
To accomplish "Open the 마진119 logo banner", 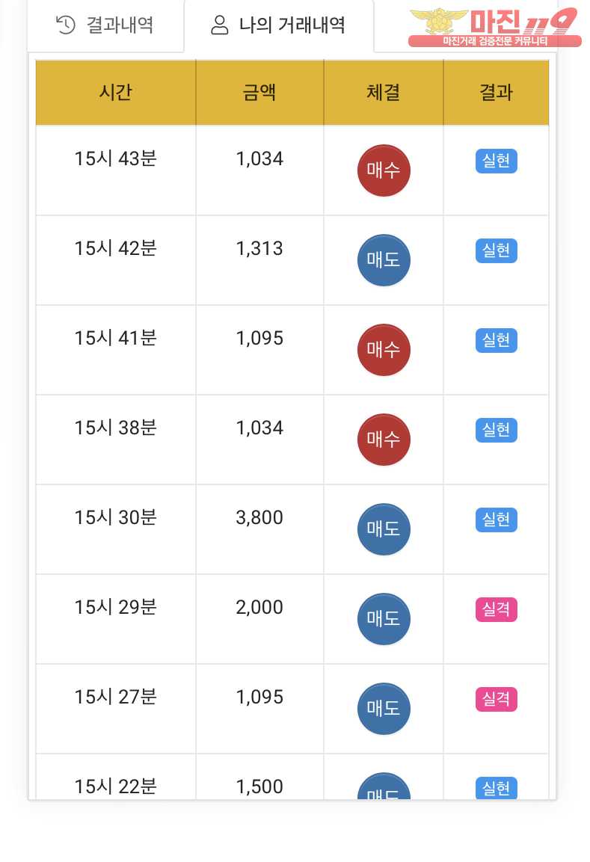I will click(x=494, y=27).
